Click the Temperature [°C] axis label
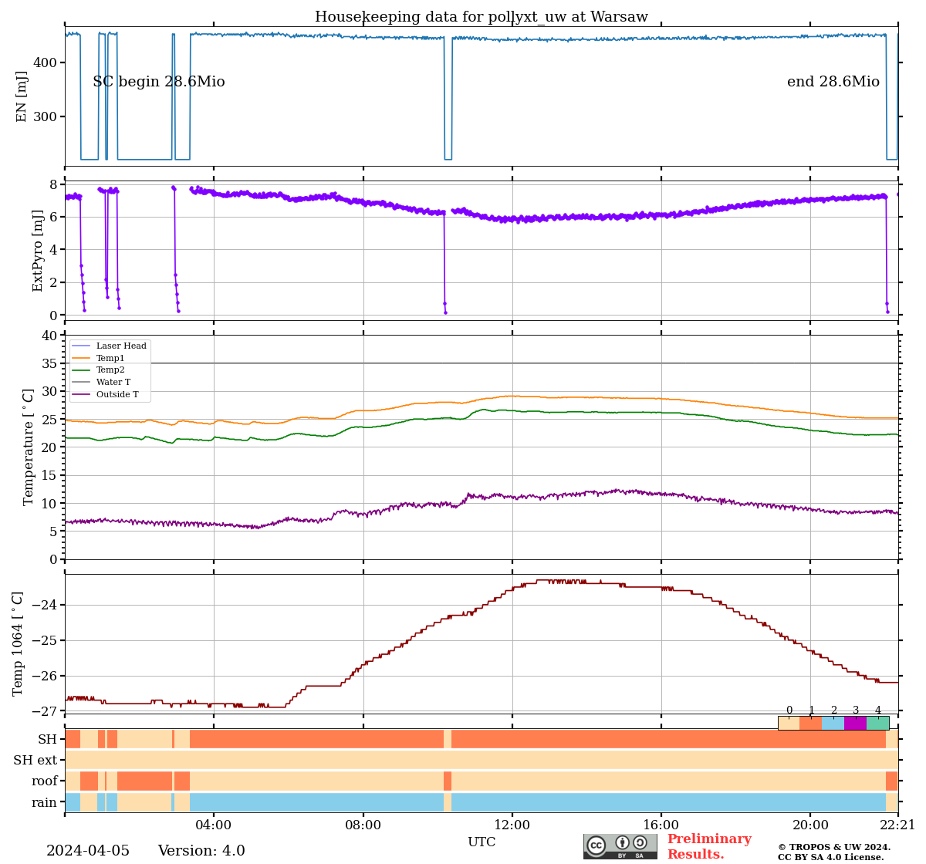Image resolution: width=926 pixels, height=864 pixels. coord(29,447)
